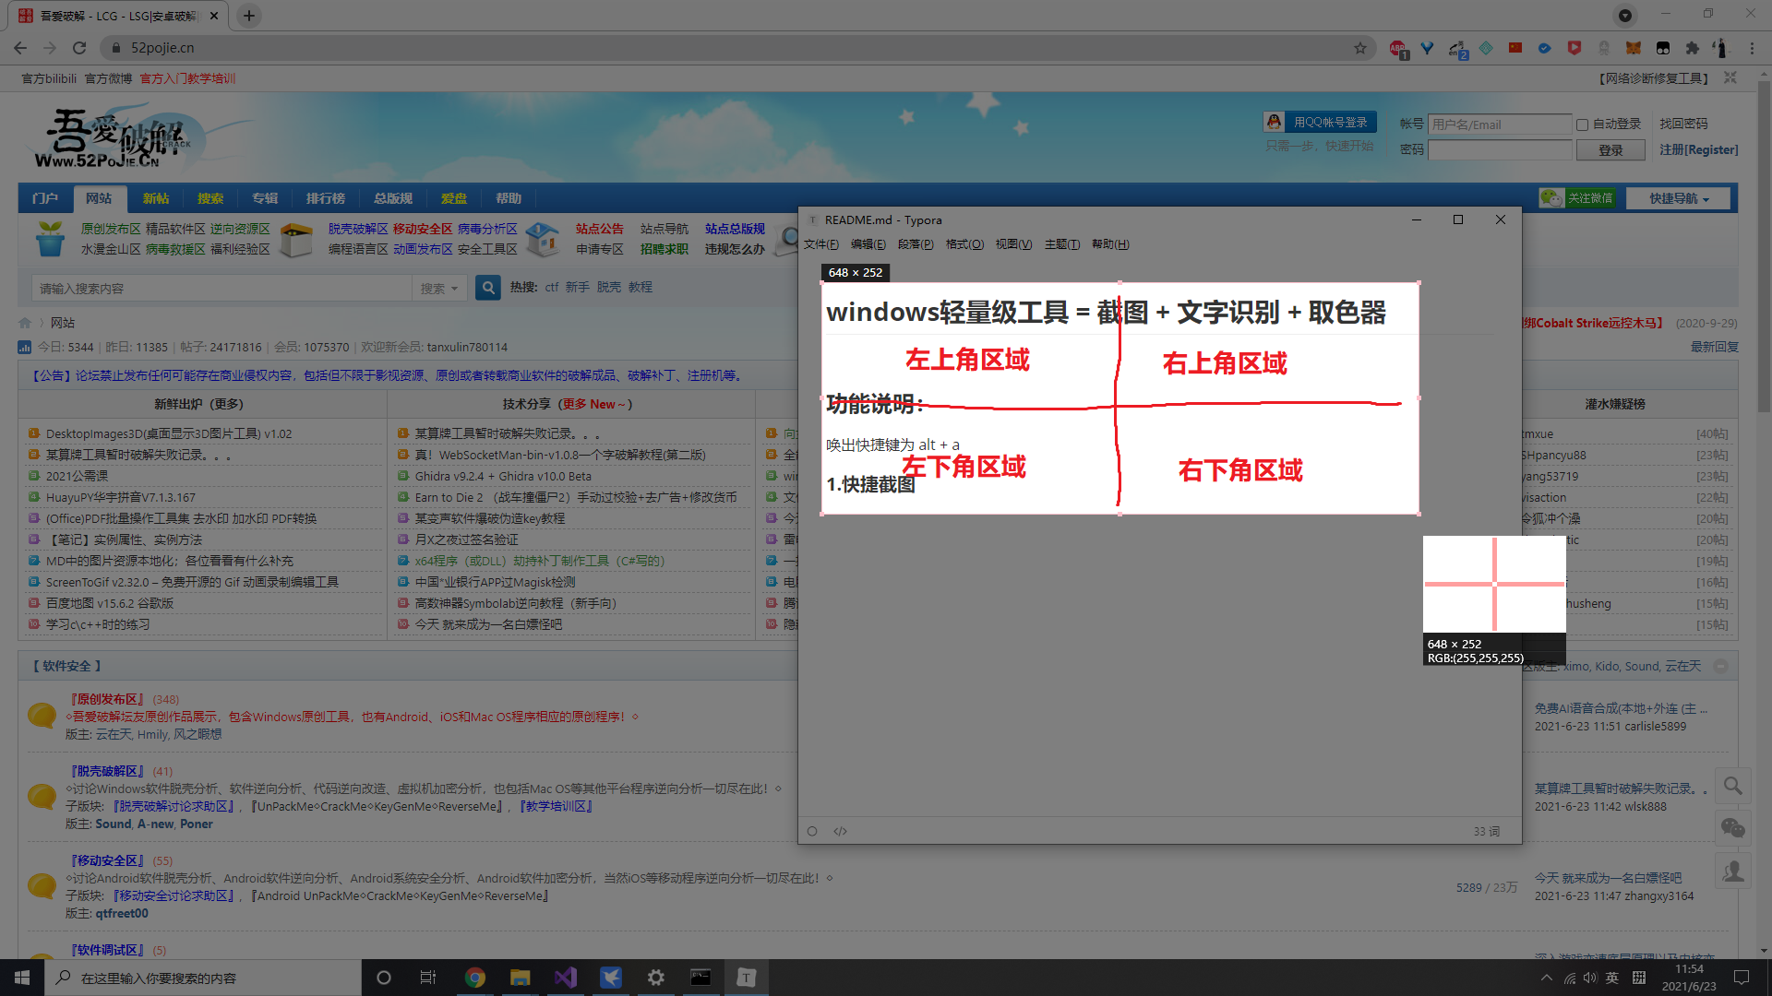Open the Chrome extensions puzzle icon
Image resolution: width=1772 pixels, height=996 pixels.
1692,48
